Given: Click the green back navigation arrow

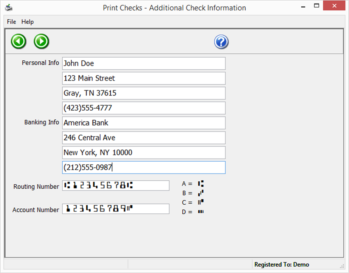Looking at the screenshot, I should (x=18, y=41).
